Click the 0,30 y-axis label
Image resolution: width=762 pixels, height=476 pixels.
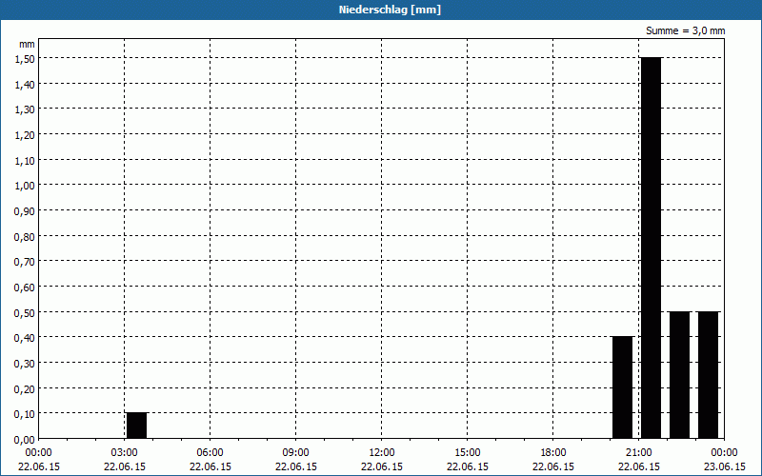25,364
